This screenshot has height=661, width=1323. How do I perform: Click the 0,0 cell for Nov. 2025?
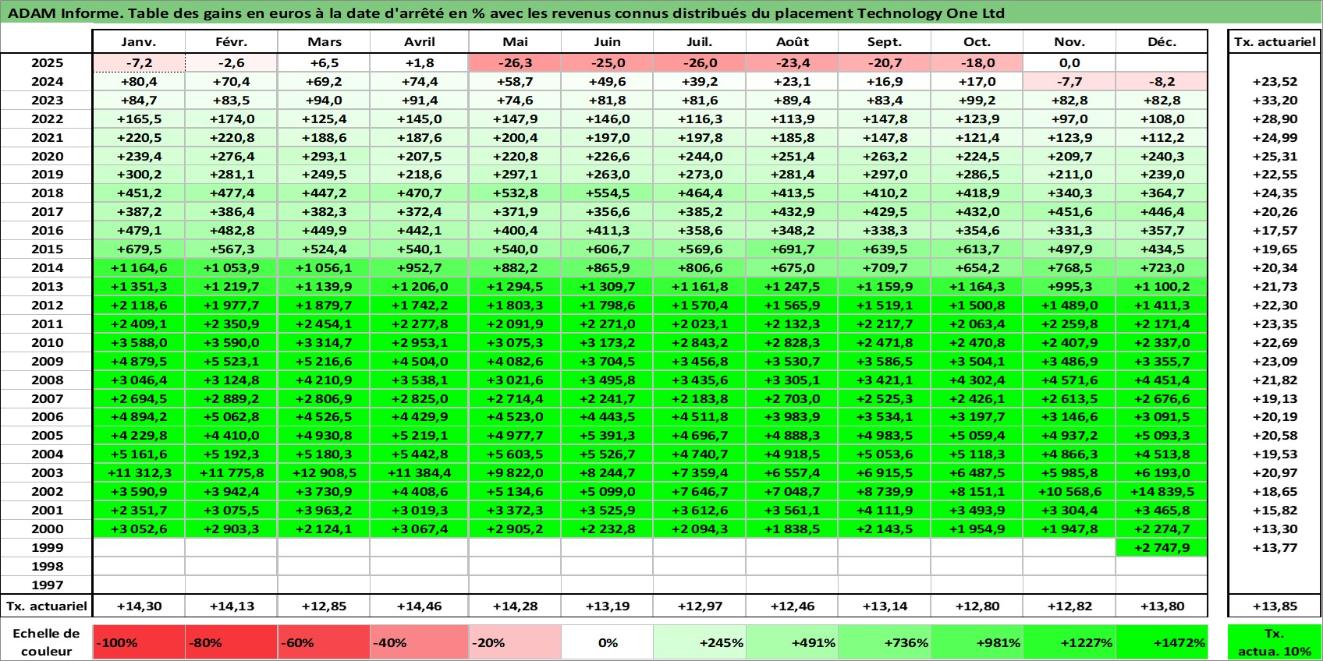(1069, 63)
